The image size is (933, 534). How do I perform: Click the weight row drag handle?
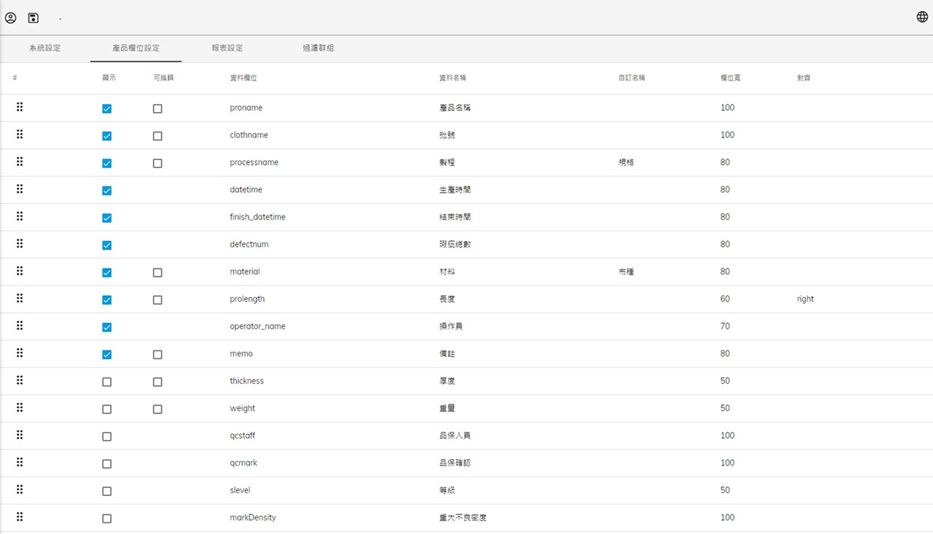tap(19, 408)
